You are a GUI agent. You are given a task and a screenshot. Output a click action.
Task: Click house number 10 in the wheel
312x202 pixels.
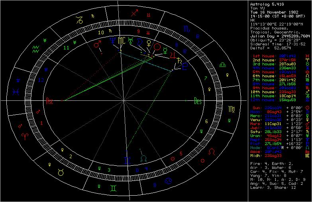(x=101, y=32)
